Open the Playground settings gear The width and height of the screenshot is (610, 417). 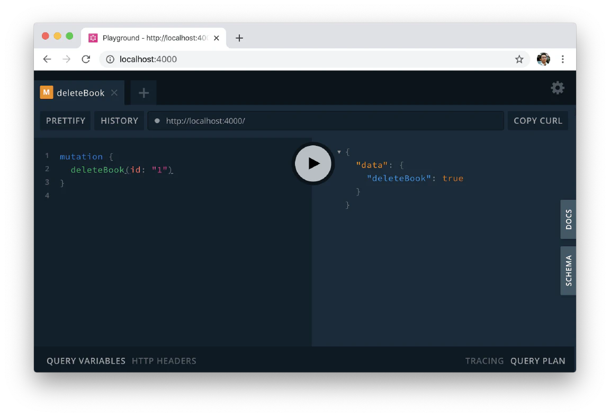pyautogui.click(x=558, y=88)
